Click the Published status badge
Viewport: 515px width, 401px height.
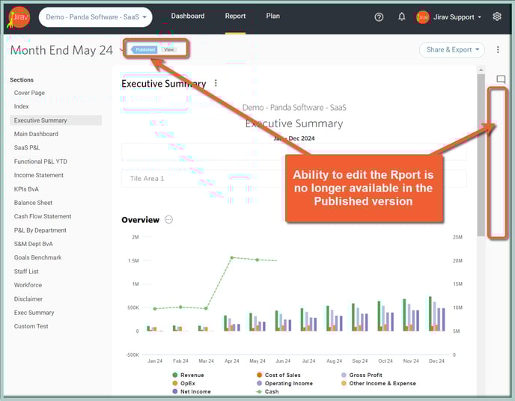tap(144, 49)
